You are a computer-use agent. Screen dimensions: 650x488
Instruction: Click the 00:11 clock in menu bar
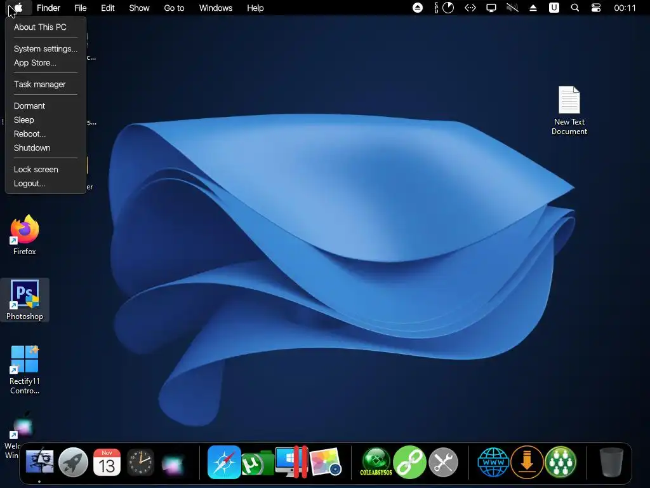[x=625, y=8]
